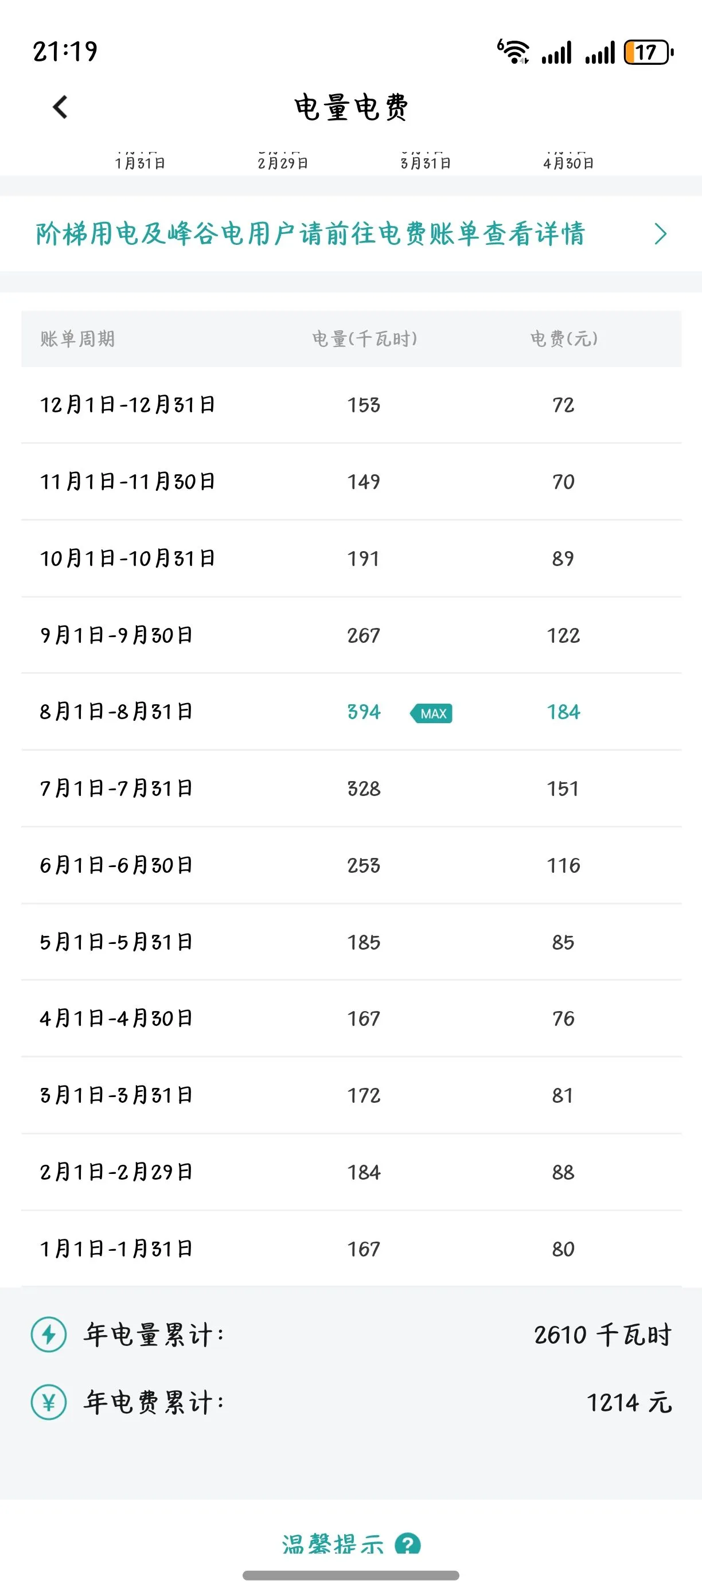Tap the WiFi status icon
Screen dimensions: 702x1592
click(513, 51)
